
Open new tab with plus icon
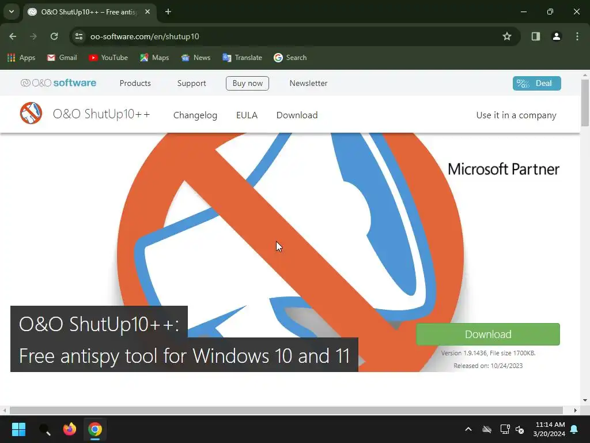coord(168,12)
